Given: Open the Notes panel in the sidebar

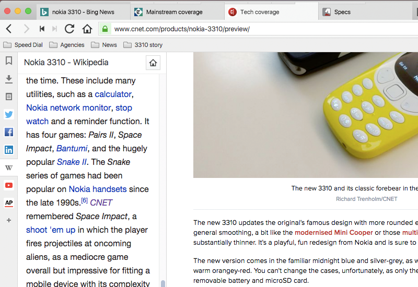Looking at the screenshot, I should click(9, 97).
